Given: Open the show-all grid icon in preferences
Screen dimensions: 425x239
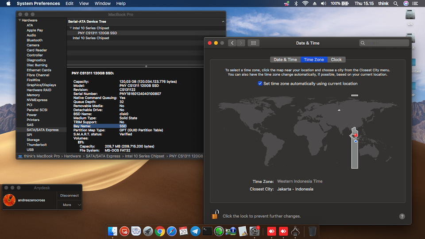Looking at the screenshot, I should (x=253, y=43).
